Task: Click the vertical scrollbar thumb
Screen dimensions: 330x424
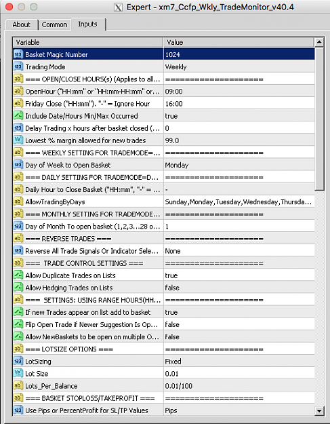Action: click(x=319, y=119)
